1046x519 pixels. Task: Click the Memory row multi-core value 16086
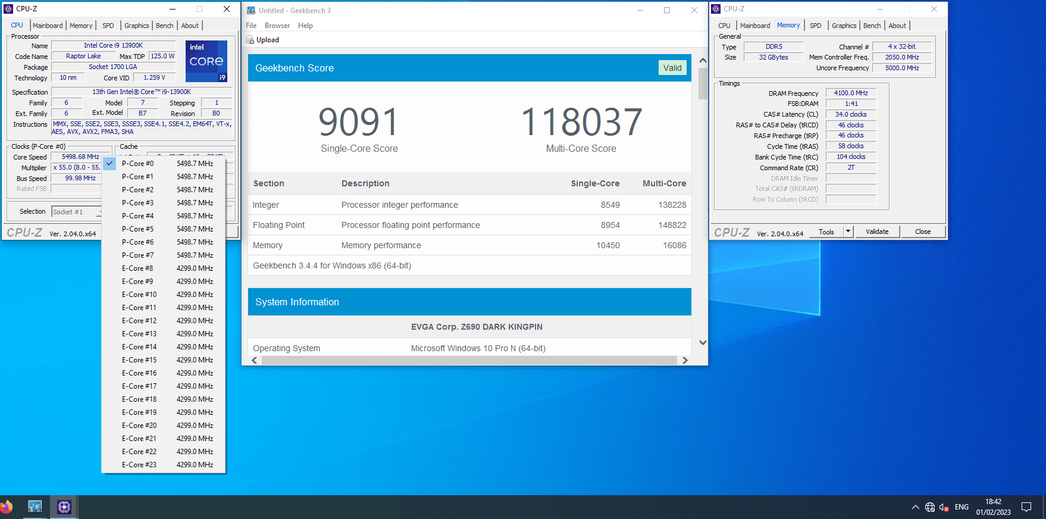coord(675,245)
